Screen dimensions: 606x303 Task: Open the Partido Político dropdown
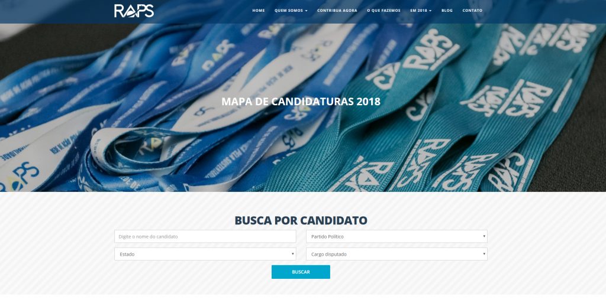click(x=397, y=236)
